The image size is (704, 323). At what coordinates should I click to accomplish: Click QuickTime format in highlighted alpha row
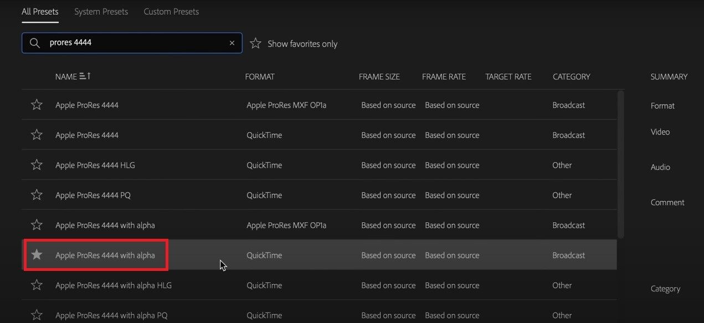coord(264,255)
